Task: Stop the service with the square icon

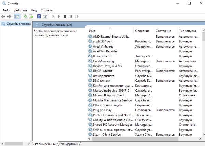Action: 65,16
